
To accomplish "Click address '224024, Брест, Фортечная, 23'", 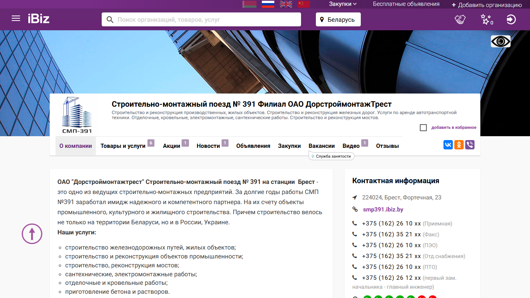I will click(402, 198).
